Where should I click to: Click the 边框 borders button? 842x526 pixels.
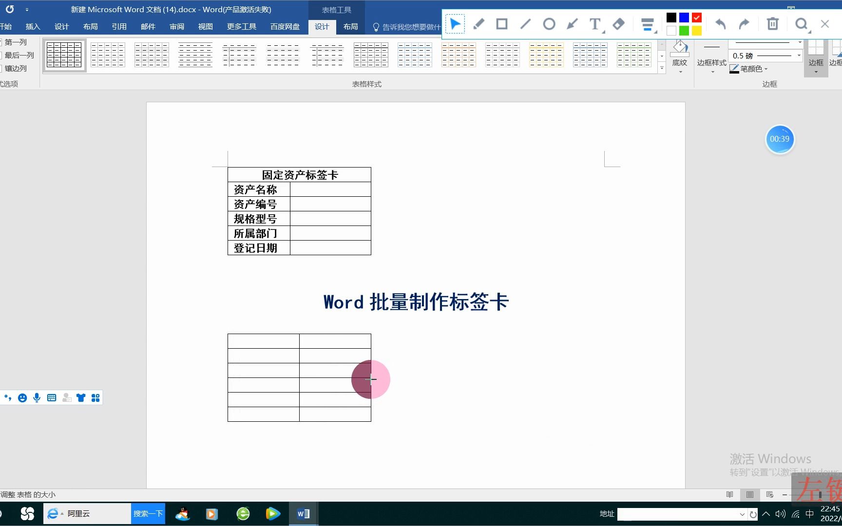[x=816, y=57]
